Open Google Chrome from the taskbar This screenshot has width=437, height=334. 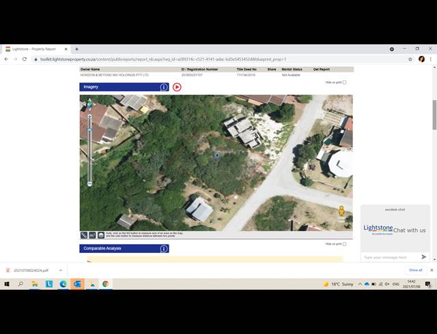point(105,284)
